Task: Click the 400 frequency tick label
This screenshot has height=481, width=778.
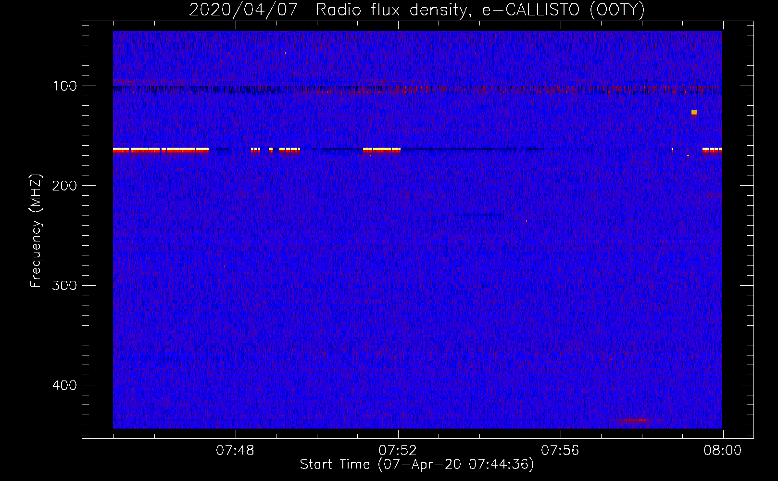Action: point(64,385)
